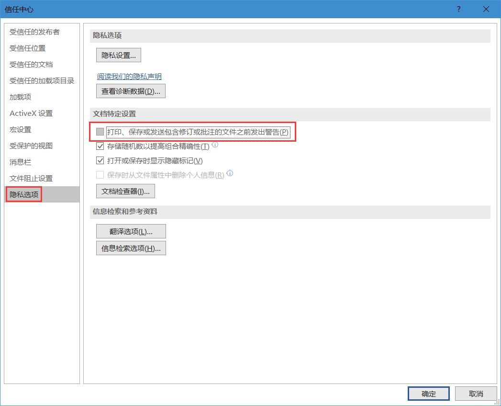Open dialog help via the question mark icon
The height and width of the screenshot is (406, 501).
[458, 9]
